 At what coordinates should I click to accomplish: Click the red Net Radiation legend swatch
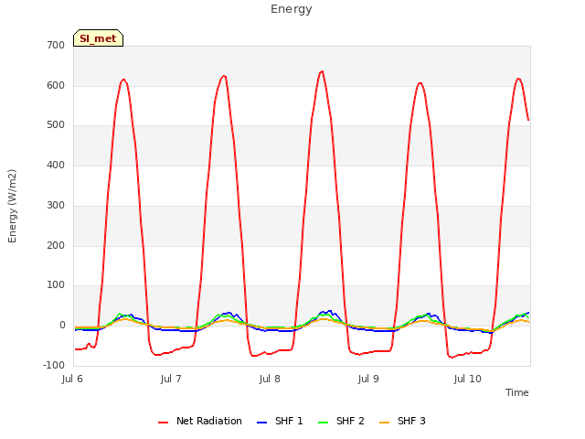point(163,423)
